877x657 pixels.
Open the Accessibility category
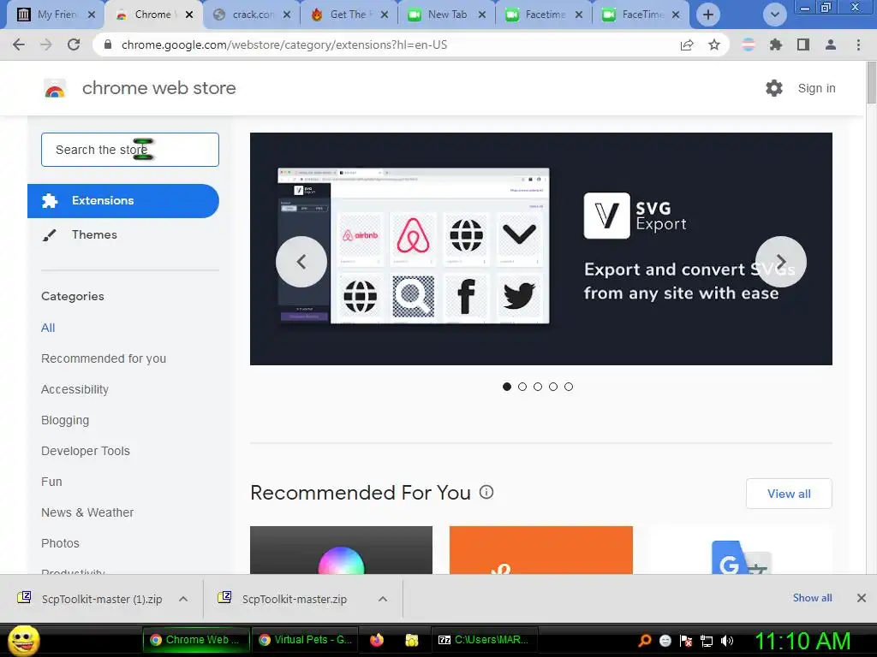75,389
